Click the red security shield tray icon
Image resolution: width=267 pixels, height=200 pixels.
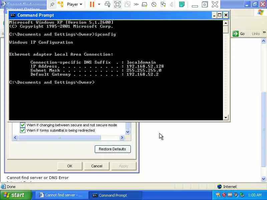coord(224,195)
